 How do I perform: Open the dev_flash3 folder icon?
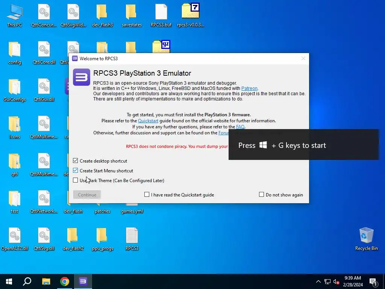(102, 16)
